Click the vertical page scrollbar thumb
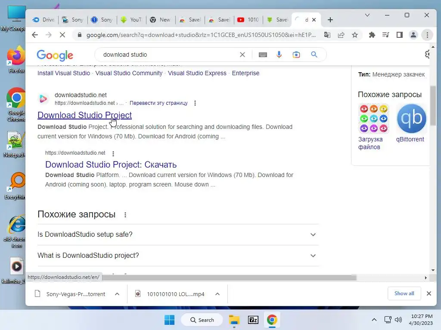This screenshot has width=441, height=330. (x=433, y=105)
